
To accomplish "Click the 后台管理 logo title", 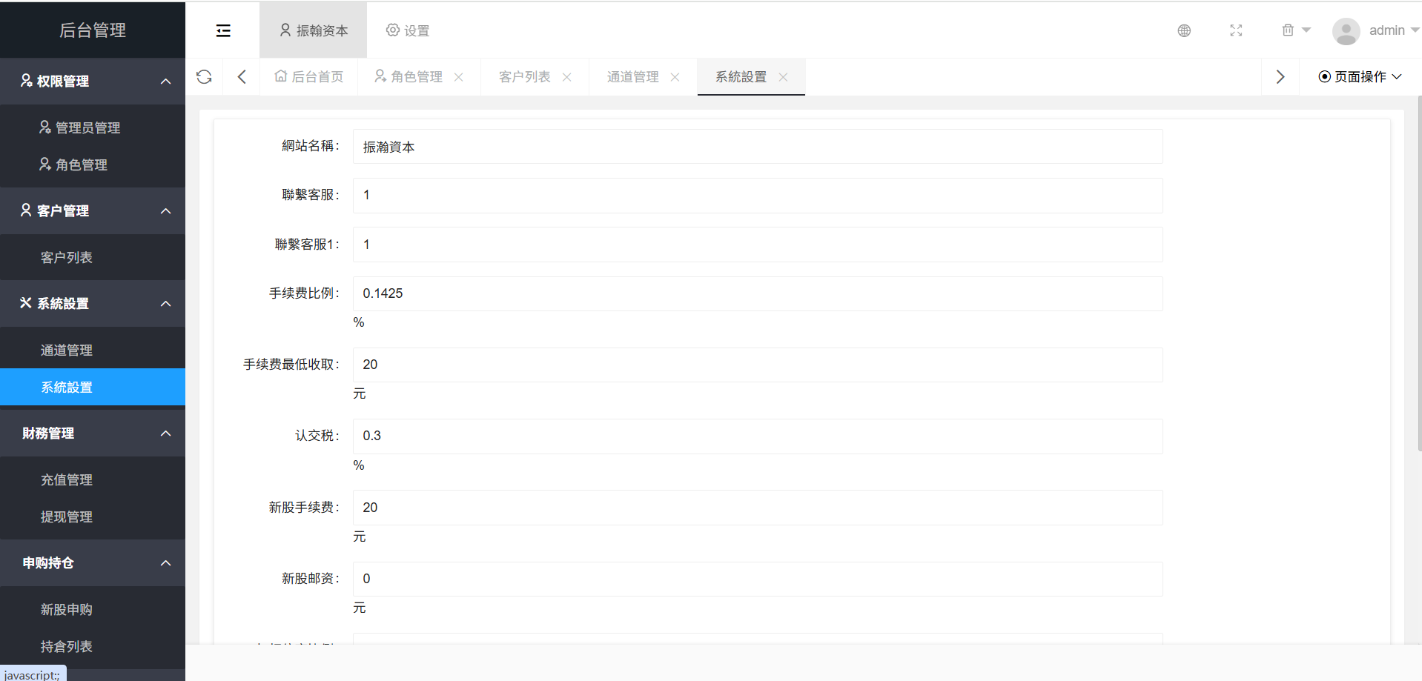I will pos(93,30).
